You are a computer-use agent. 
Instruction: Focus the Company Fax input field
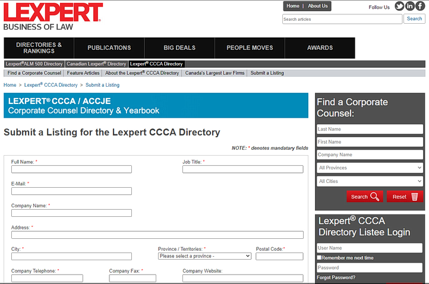coord(133,278)
